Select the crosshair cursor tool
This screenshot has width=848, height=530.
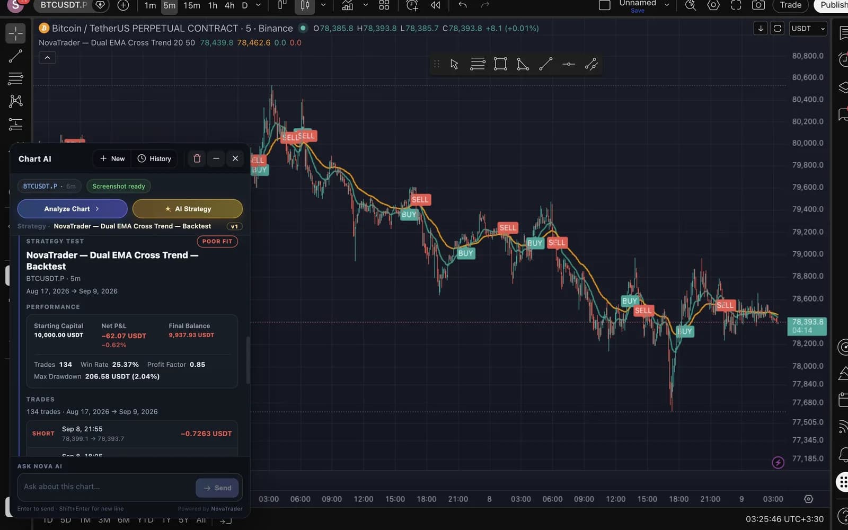[x=15, y=33]
